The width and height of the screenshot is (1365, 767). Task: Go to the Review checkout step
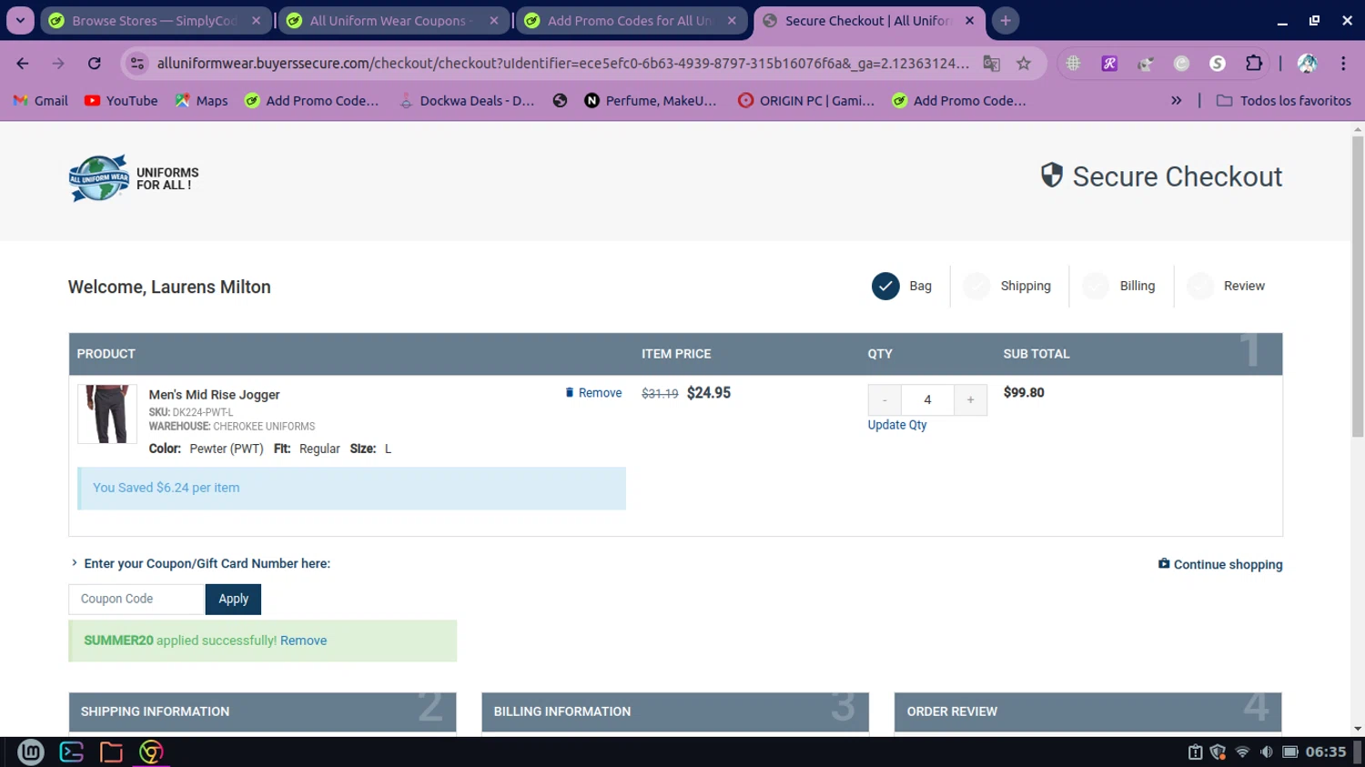(x=1227, y=286)
